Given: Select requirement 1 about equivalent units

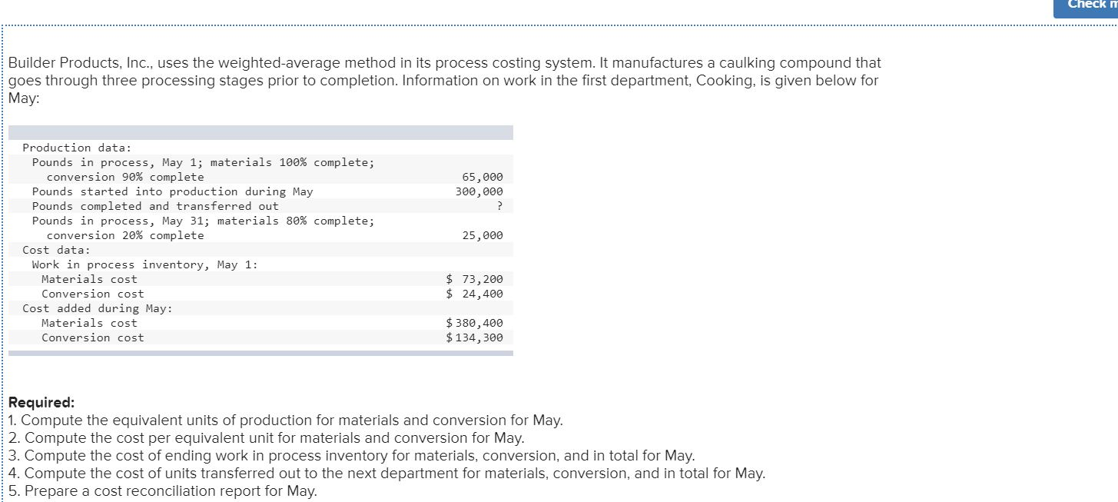Looking at the screenshot, I should pos(284,420).
